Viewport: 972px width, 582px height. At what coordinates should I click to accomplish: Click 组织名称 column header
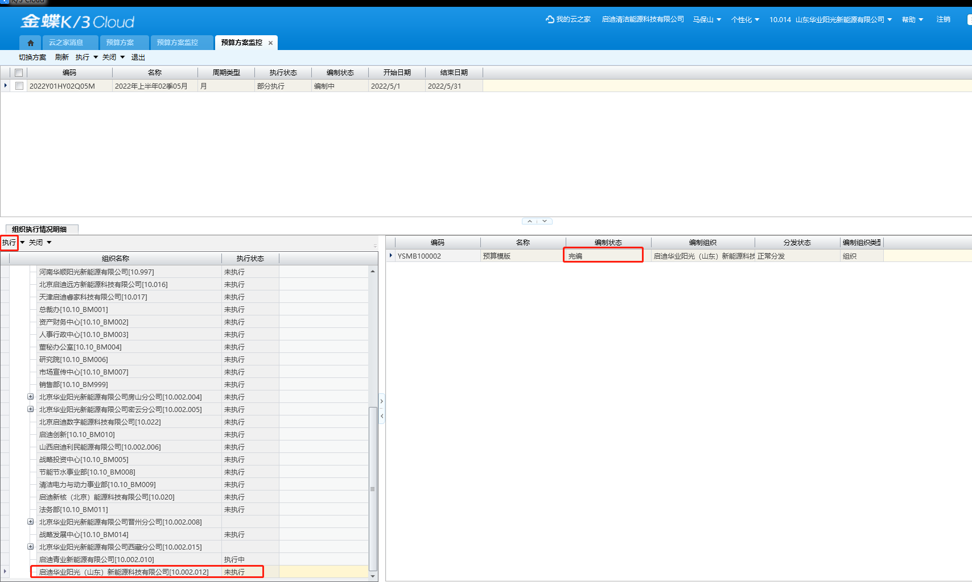click(116, 258)
